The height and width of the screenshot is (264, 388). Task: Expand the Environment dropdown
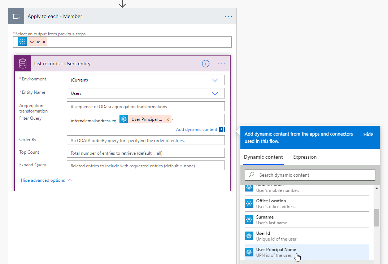215,80
